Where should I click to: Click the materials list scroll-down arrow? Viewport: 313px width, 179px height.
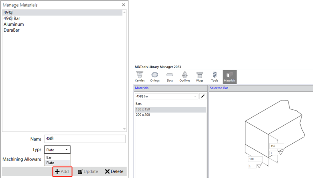click(124, 129)
